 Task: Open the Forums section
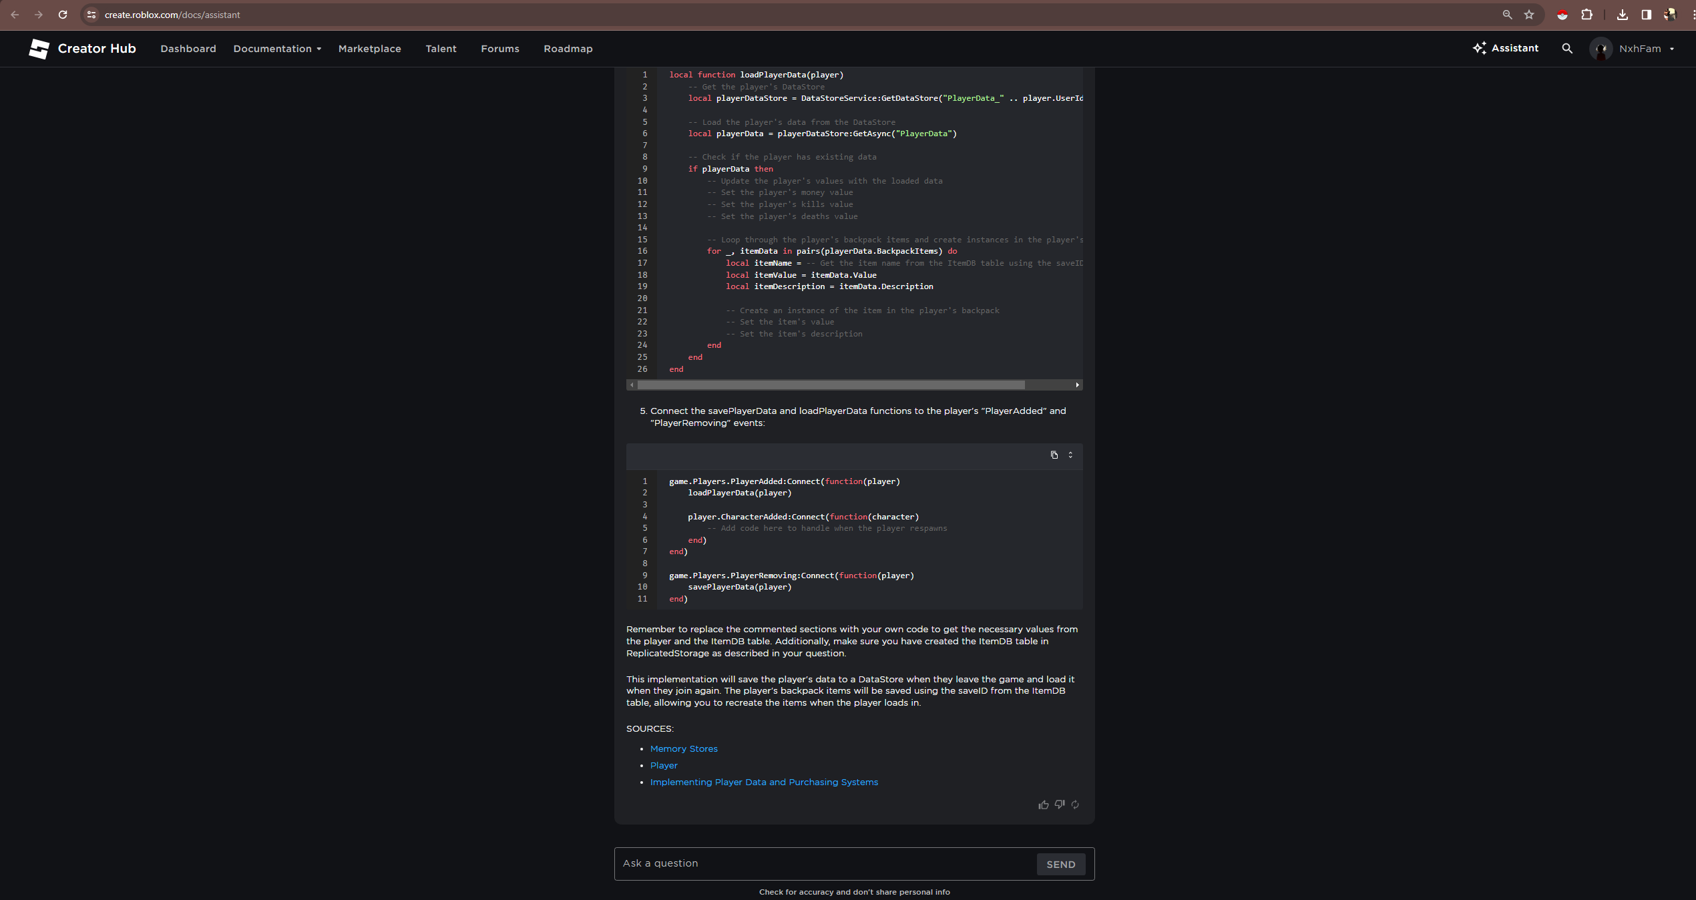coord(499,48)
